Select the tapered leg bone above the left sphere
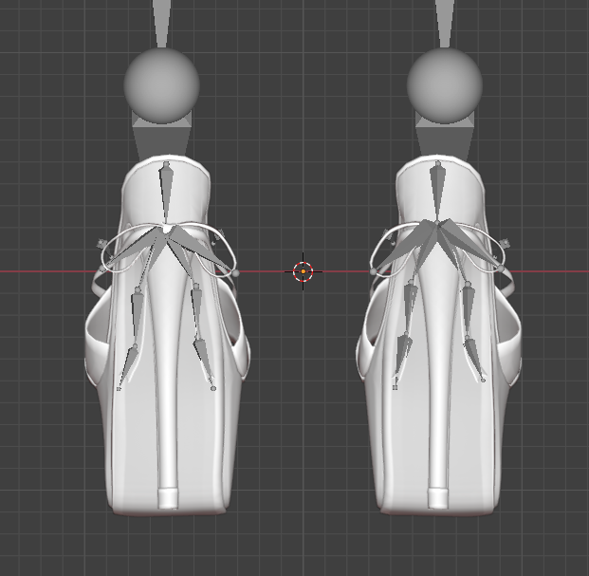Viewport: 589px width, 576px height. (x=161, y=24)
